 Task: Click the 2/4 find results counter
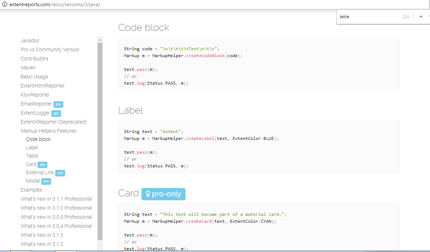point(406,17)
